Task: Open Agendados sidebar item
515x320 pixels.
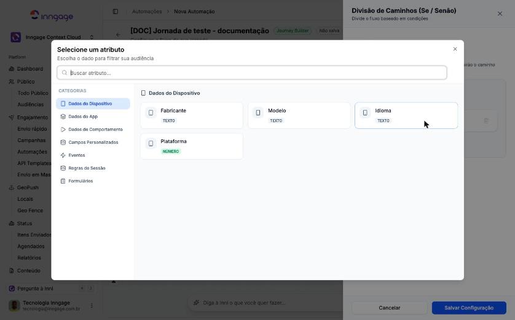Action: click(x=31, y=246)
